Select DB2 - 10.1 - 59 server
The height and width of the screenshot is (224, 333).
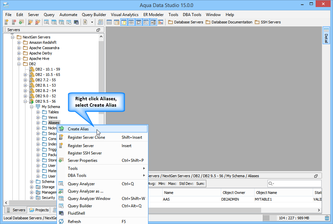(x=47, y=69)
